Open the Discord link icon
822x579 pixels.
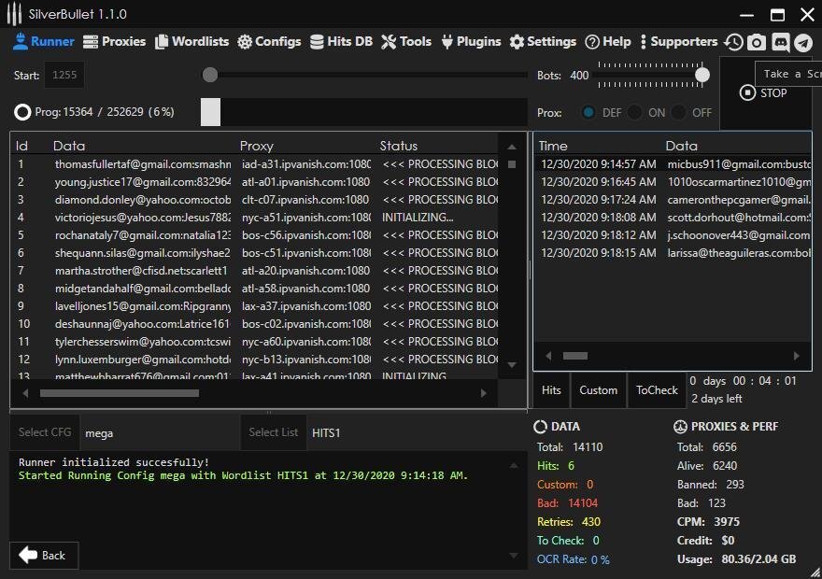click(780, 42)
